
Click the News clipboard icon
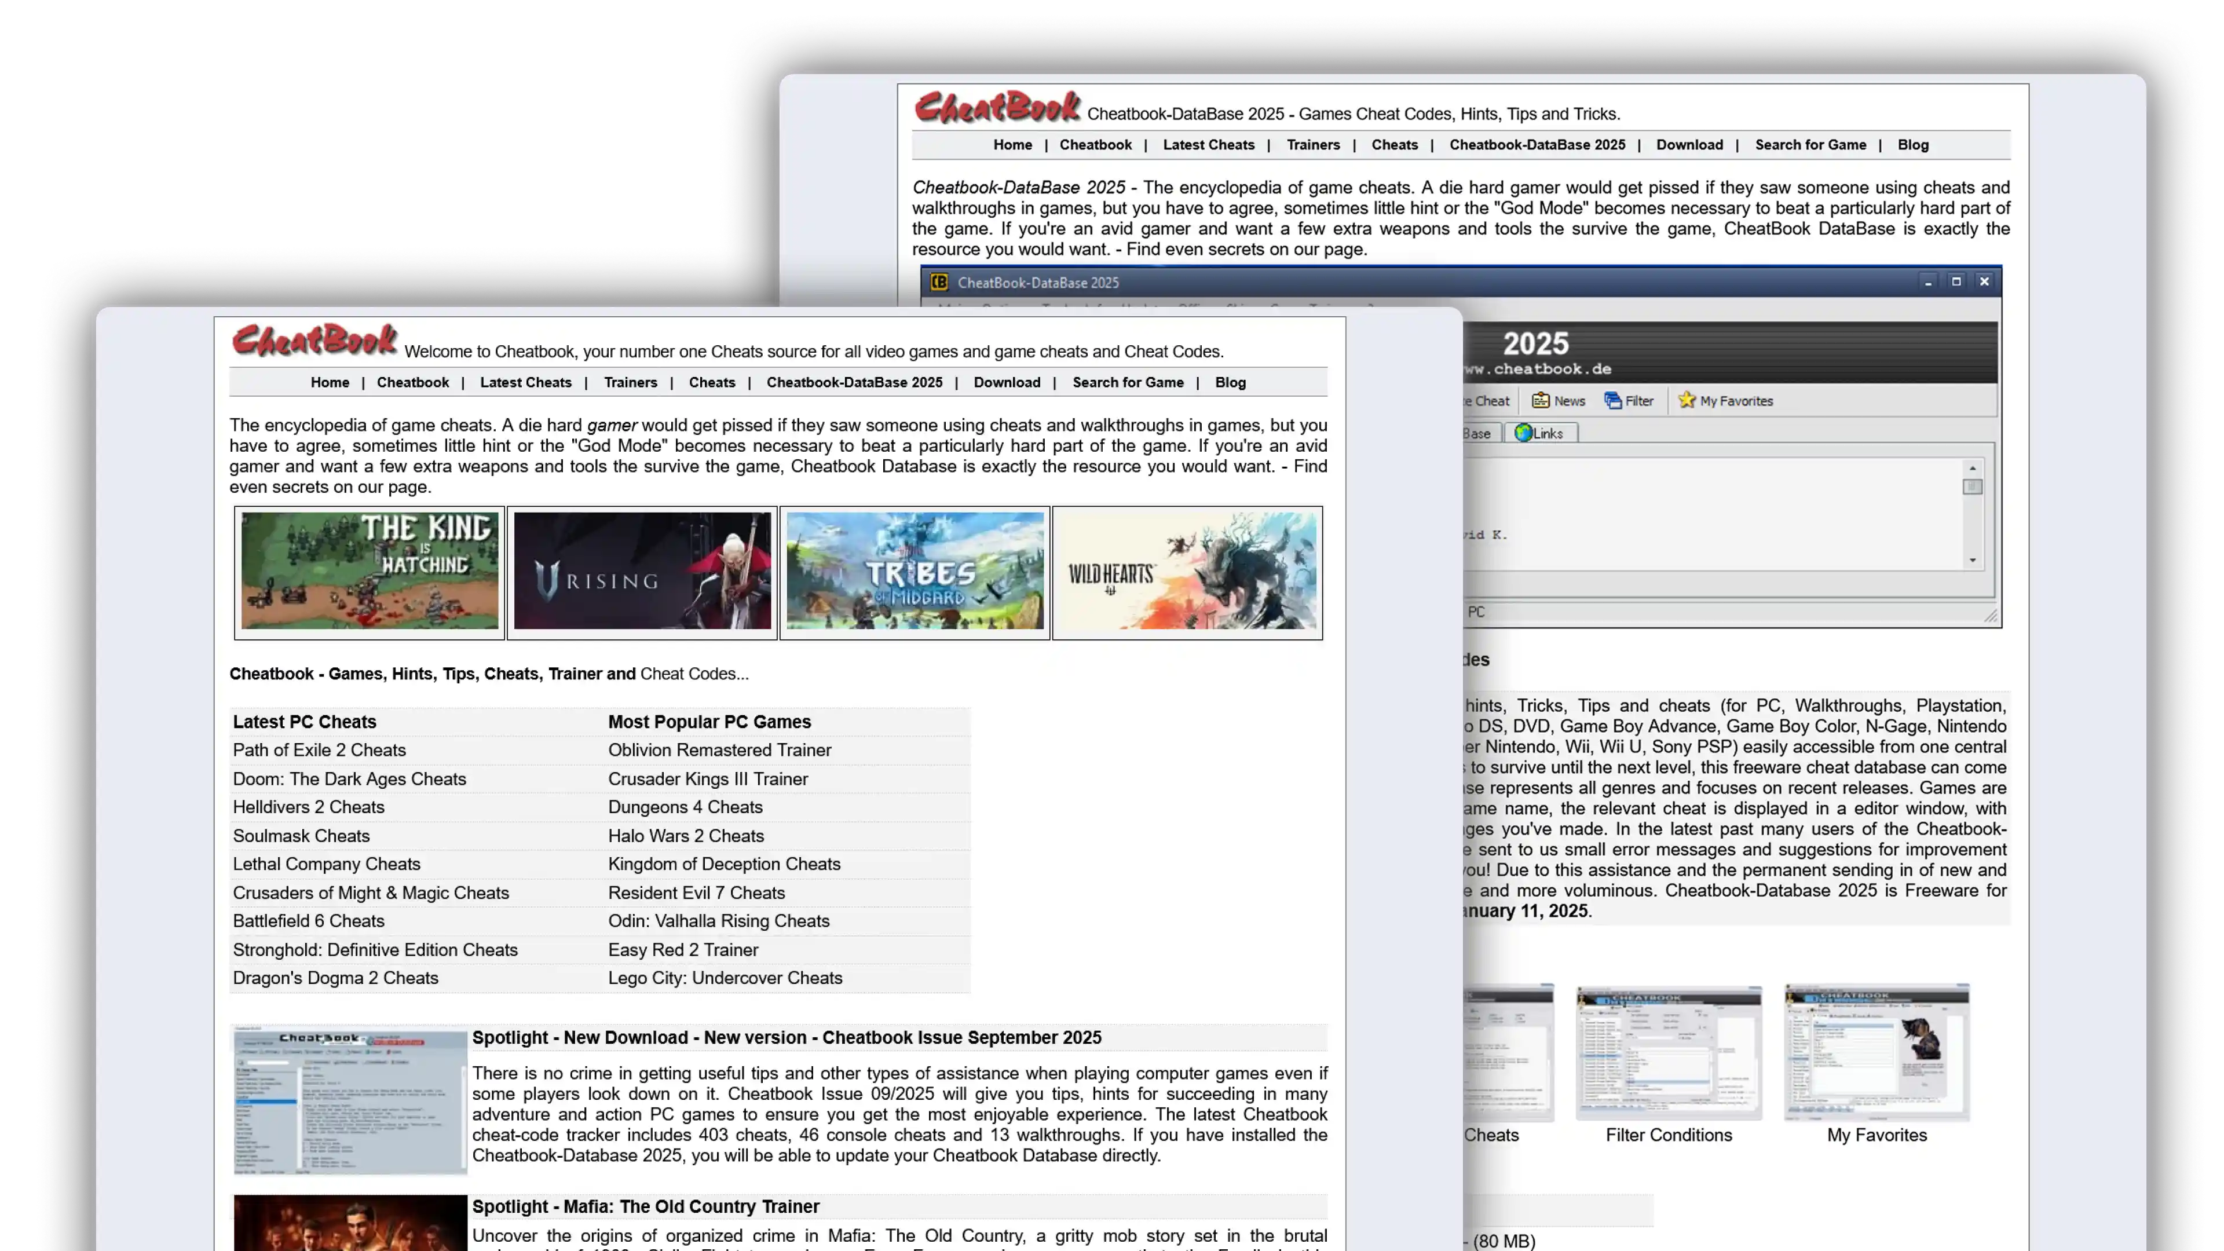tap(1540, 401)
